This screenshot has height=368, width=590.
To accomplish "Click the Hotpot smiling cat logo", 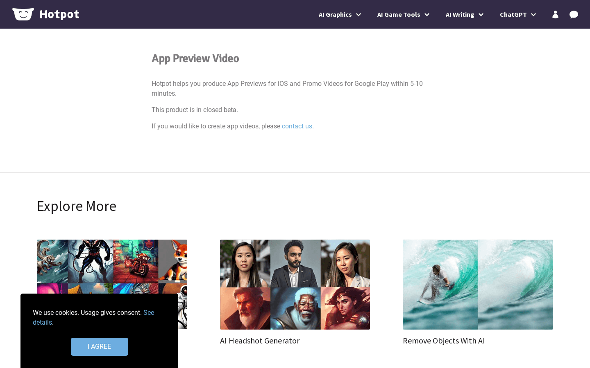I will point(23,14).
